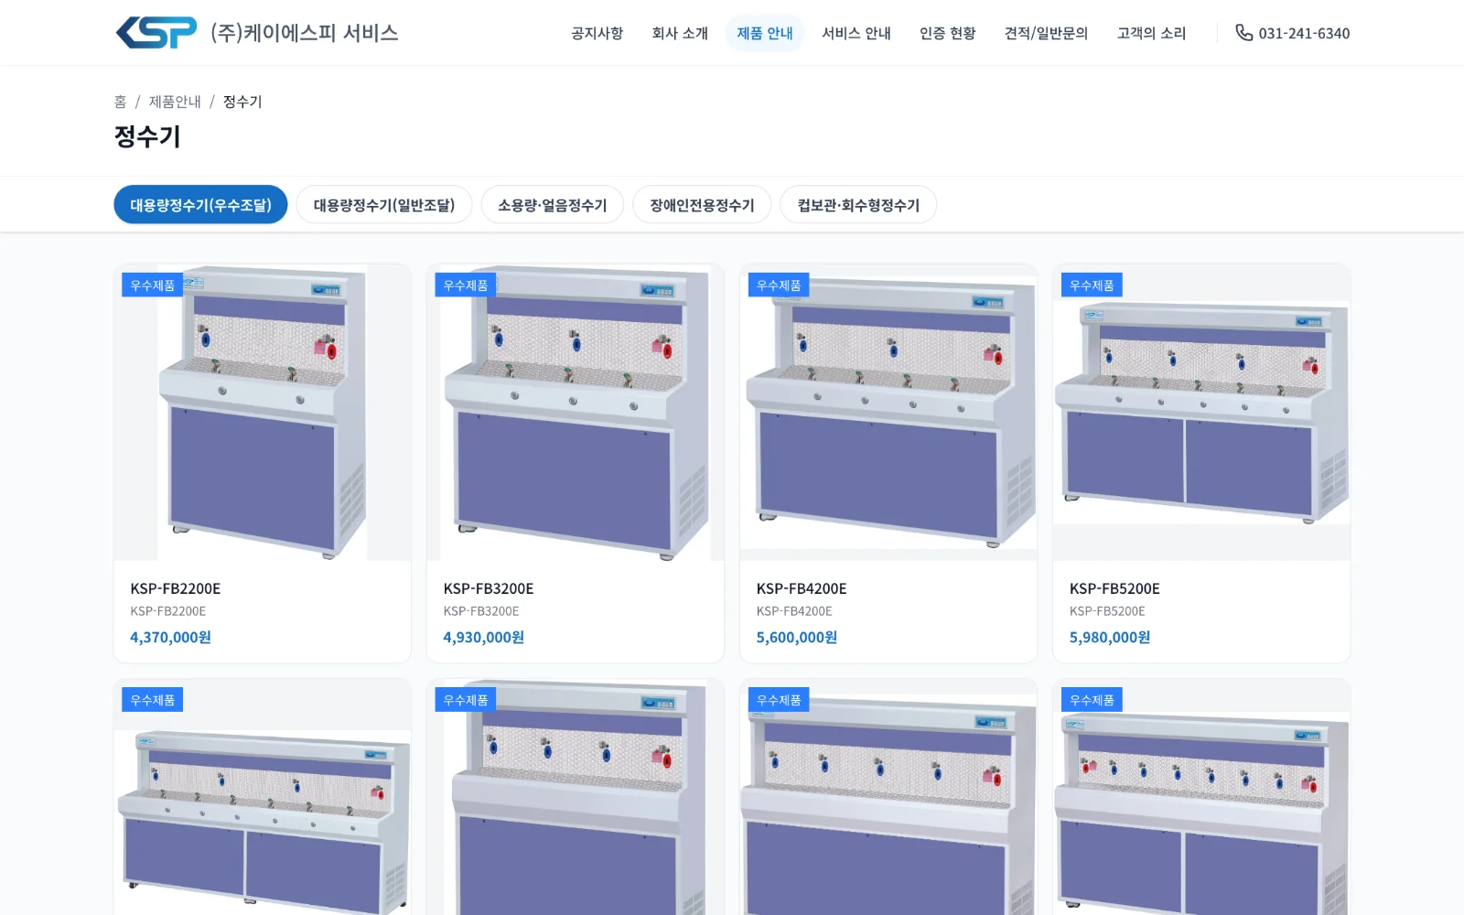Open the KSP-FB3200E product image

click(576, 413)
